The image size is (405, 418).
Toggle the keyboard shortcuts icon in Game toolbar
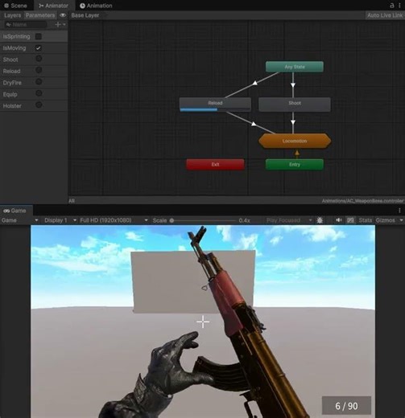click(350, 220)
